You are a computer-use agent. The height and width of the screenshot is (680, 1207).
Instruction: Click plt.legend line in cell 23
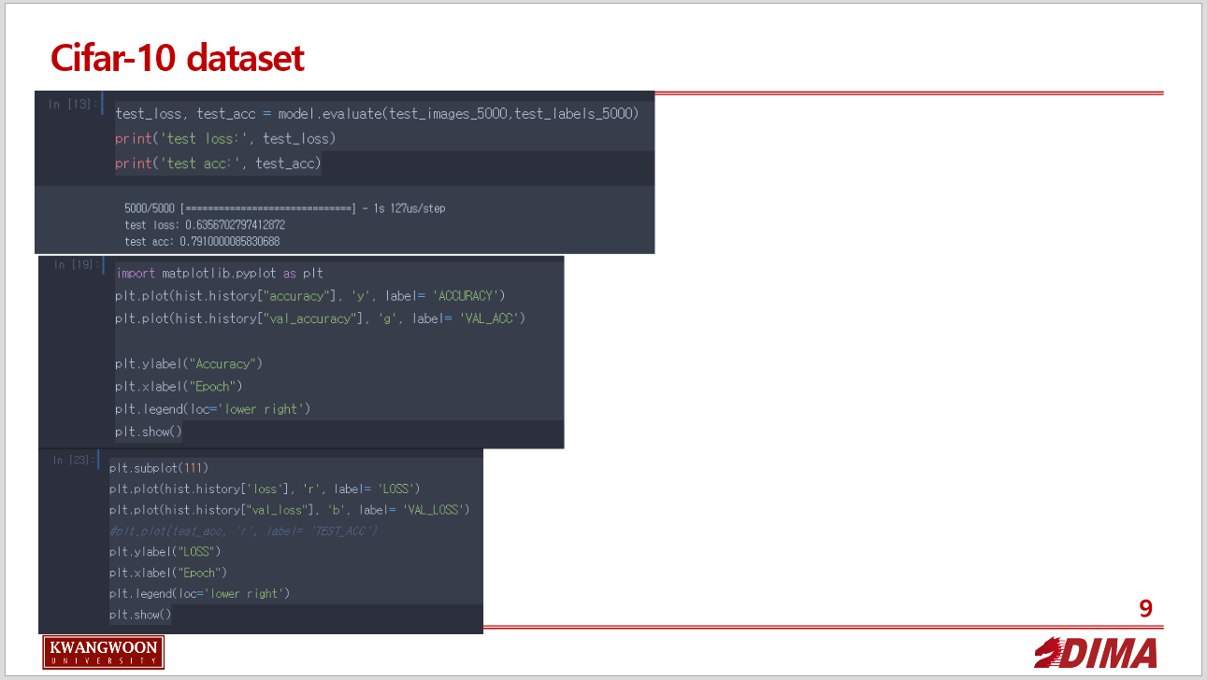(199, 593)
